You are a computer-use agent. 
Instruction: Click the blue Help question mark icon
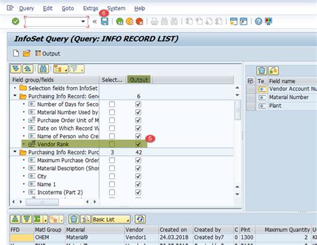click(x=259, y=21)
